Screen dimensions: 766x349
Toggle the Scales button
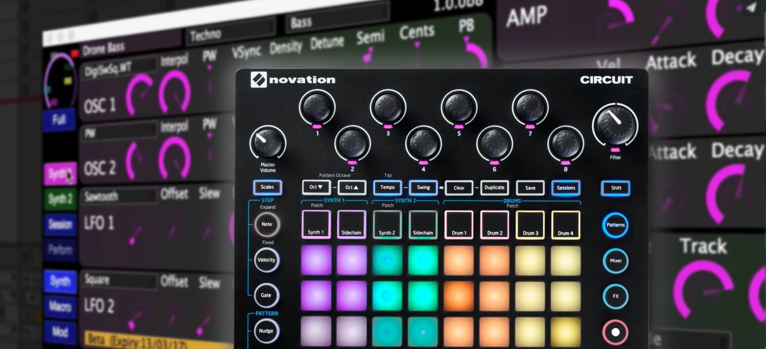coord(267,187)
